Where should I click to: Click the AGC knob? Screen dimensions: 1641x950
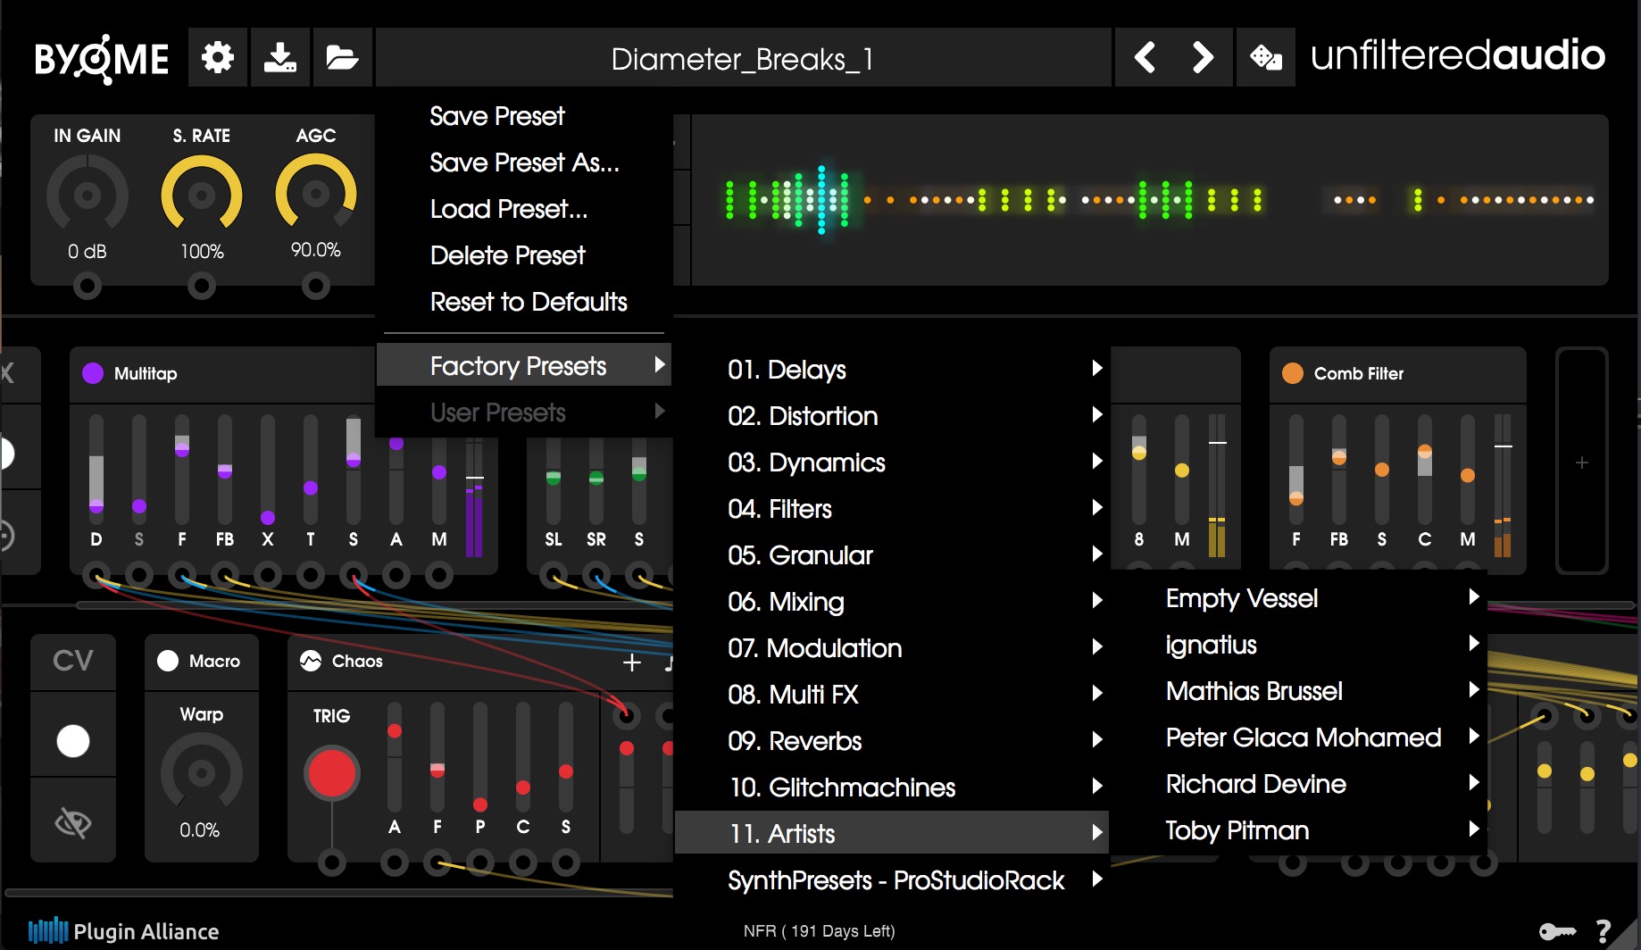[315, 192]
